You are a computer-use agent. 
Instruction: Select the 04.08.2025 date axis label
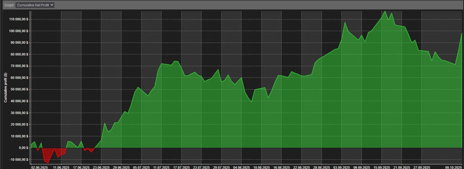[242, 167]
